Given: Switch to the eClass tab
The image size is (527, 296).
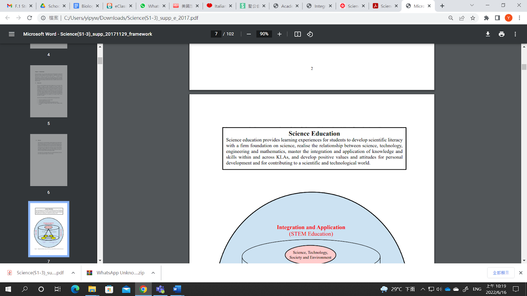Looking at the screenshot, I should (119, 6).
